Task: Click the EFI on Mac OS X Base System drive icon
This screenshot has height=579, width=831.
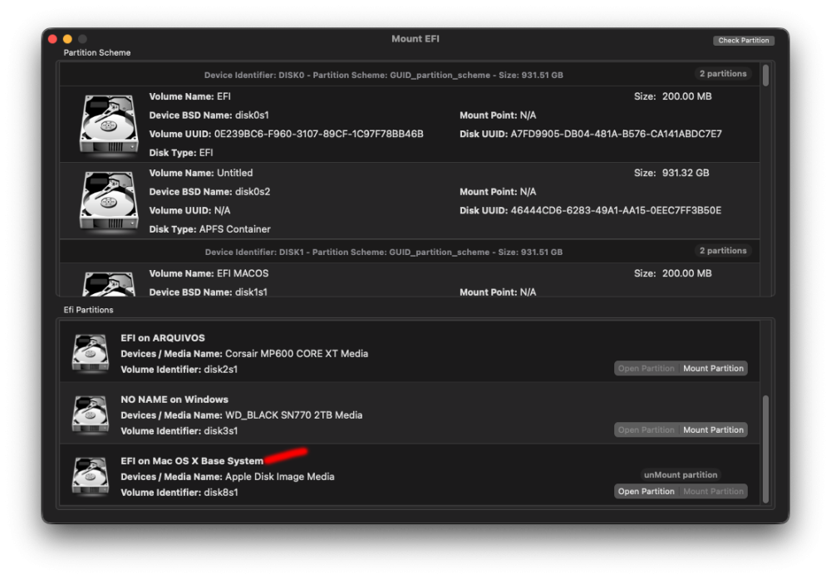Action: pyautogui.click(x=91, y=476)
